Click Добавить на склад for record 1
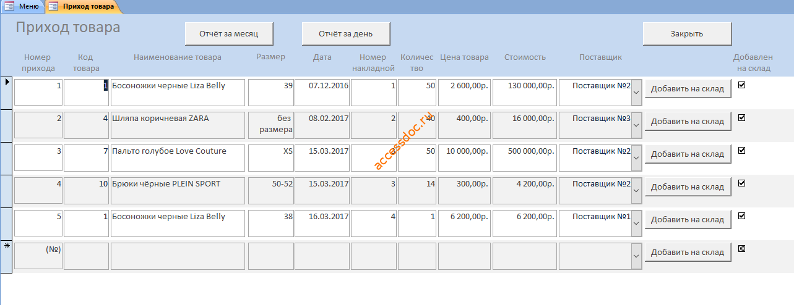794x305 pixels. (x=688, y=88)
